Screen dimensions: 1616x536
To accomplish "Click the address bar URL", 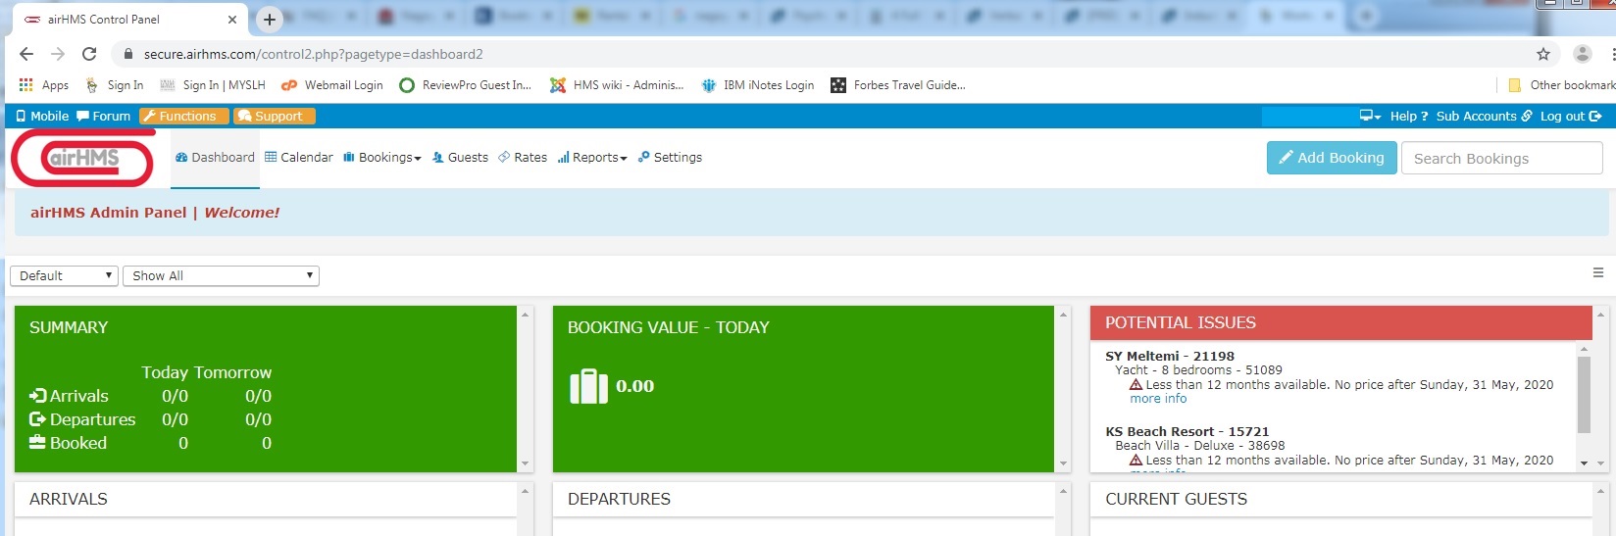I will click(313, 54).
